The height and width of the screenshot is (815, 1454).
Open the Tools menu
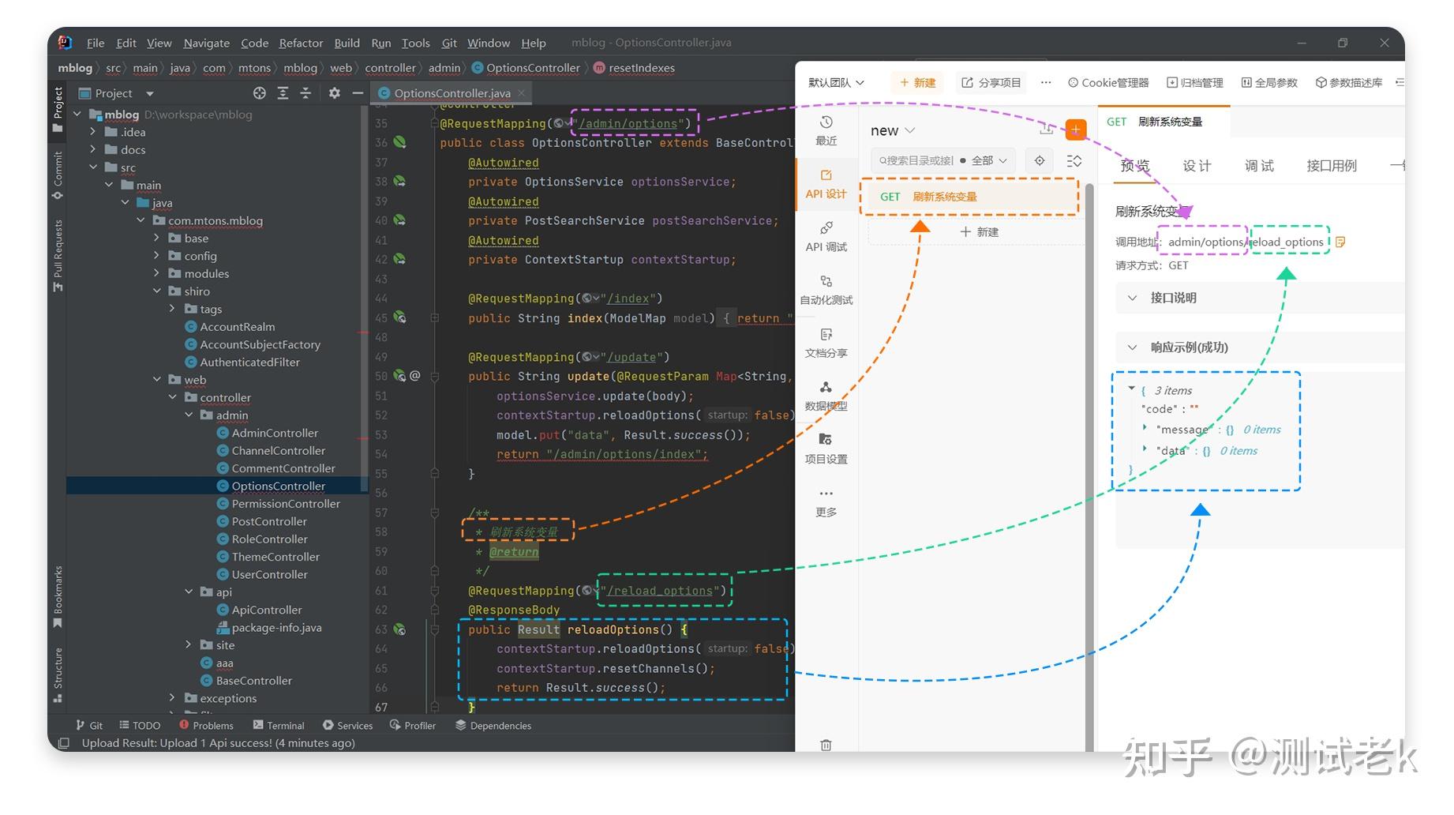(x=415, y=43)
